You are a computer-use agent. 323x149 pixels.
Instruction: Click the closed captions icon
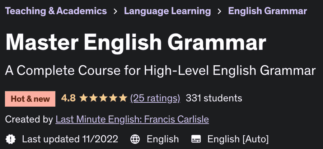click(196, 139)
